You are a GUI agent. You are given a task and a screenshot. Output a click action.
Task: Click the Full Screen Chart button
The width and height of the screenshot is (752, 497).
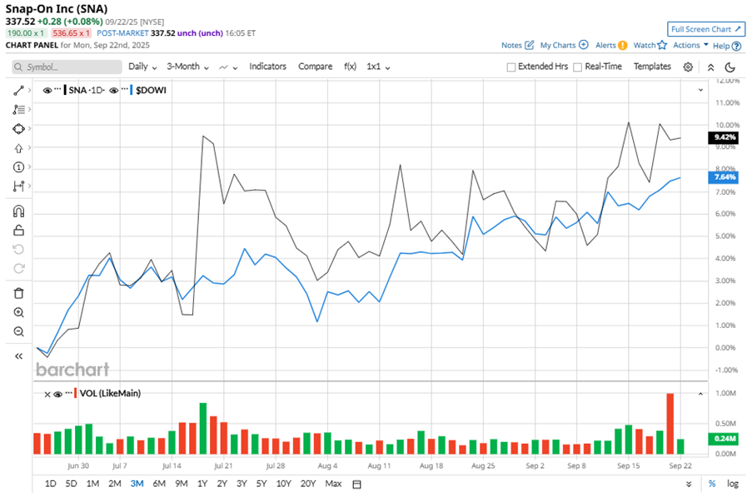click(x=706, y=29)
